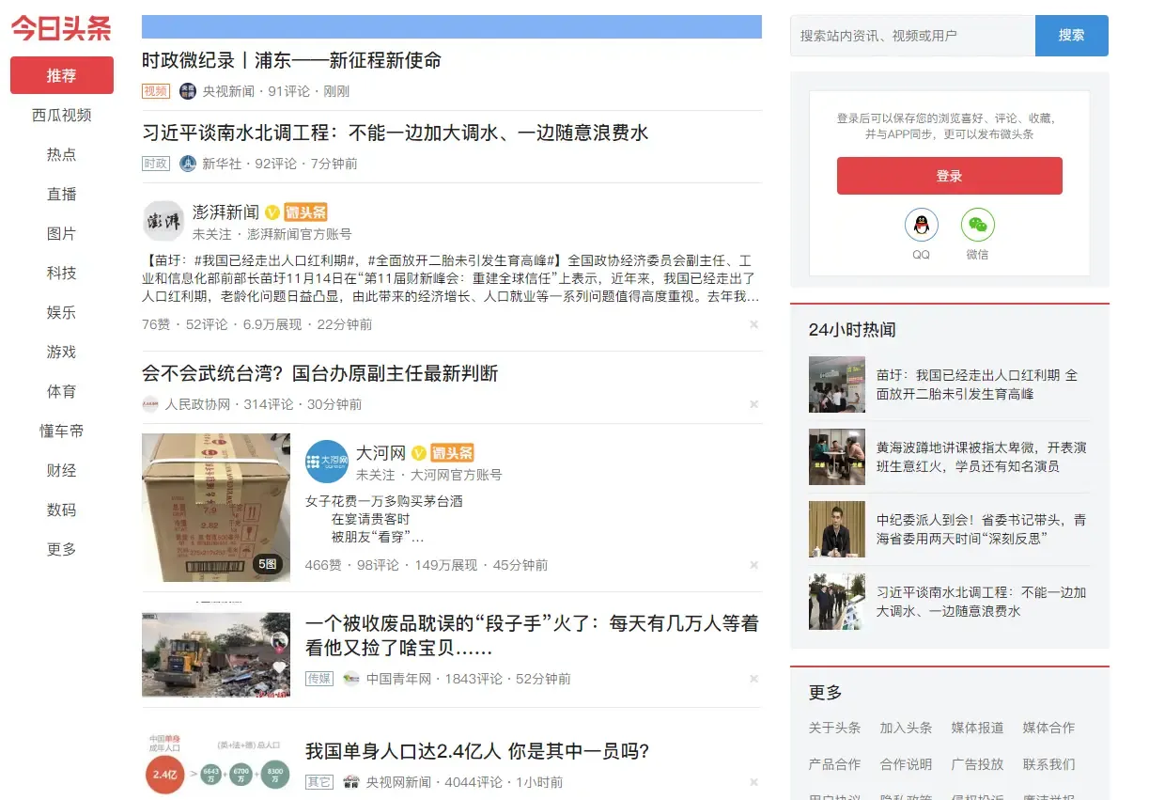Open the 关于头条 link
The image size is (1149, 800).
pos(833,727)
